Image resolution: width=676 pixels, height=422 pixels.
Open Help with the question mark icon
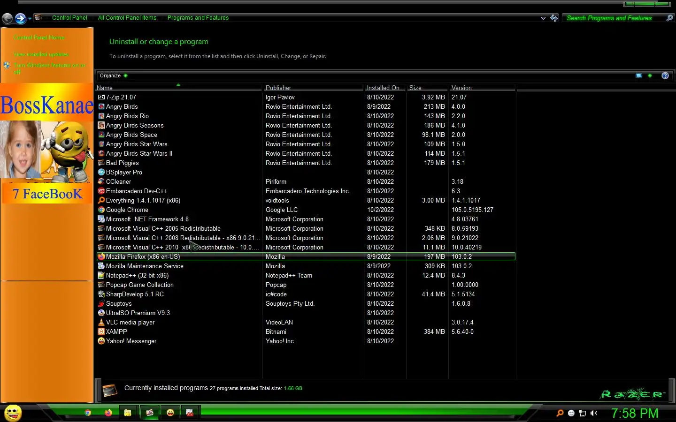[665, 75]
